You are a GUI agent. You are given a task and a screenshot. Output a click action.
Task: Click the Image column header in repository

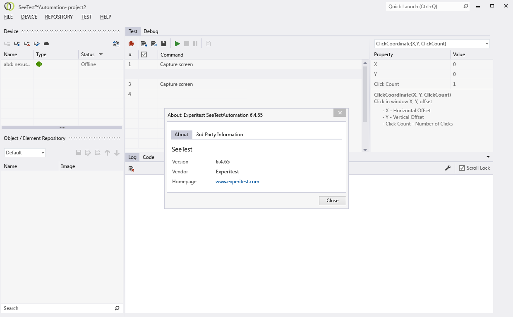click(x=68, y=166)
